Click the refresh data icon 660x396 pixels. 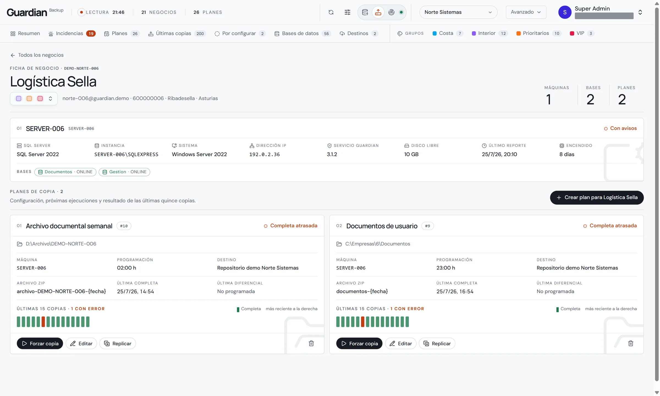pyautogui.click(x=331, y=12)
